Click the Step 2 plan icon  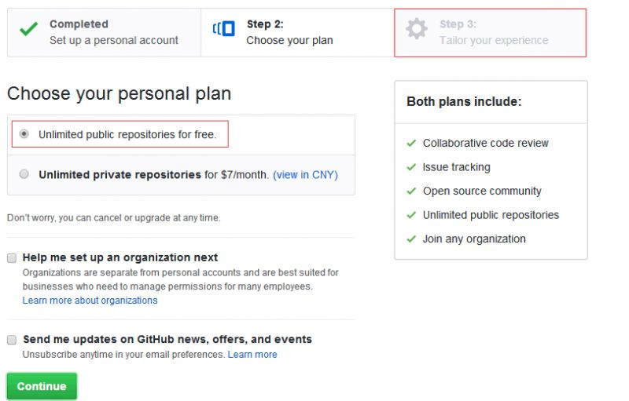(224, 29)
